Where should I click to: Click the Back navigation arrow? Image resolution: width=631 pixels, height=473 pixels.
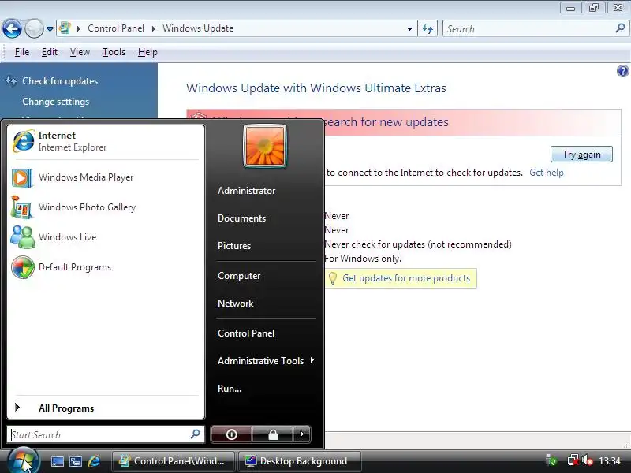tap(12, 28)
